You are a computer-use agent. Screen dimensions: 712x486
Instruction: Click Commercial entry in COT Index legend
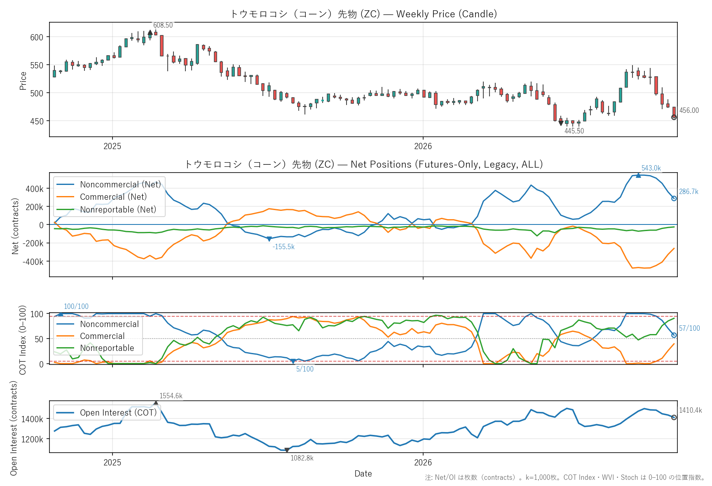(x=90, y=336)
